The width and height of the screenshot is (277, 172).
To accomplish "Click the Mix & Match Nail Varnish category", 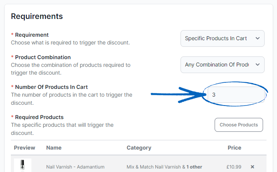I will tap(153, 167).
